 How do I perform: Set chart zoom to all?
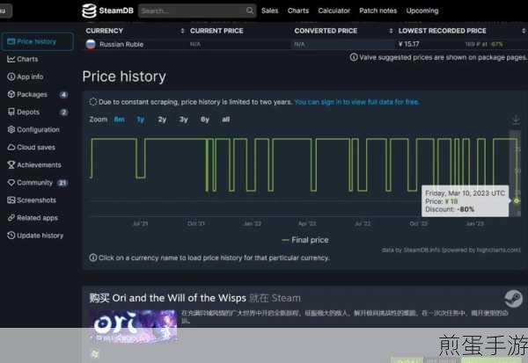pyautogui.click(x=226, y=120)
